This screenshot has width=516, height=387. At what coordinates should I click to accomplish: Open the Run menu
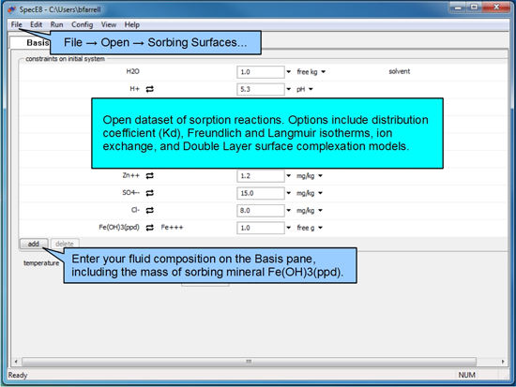pos(56,24)
